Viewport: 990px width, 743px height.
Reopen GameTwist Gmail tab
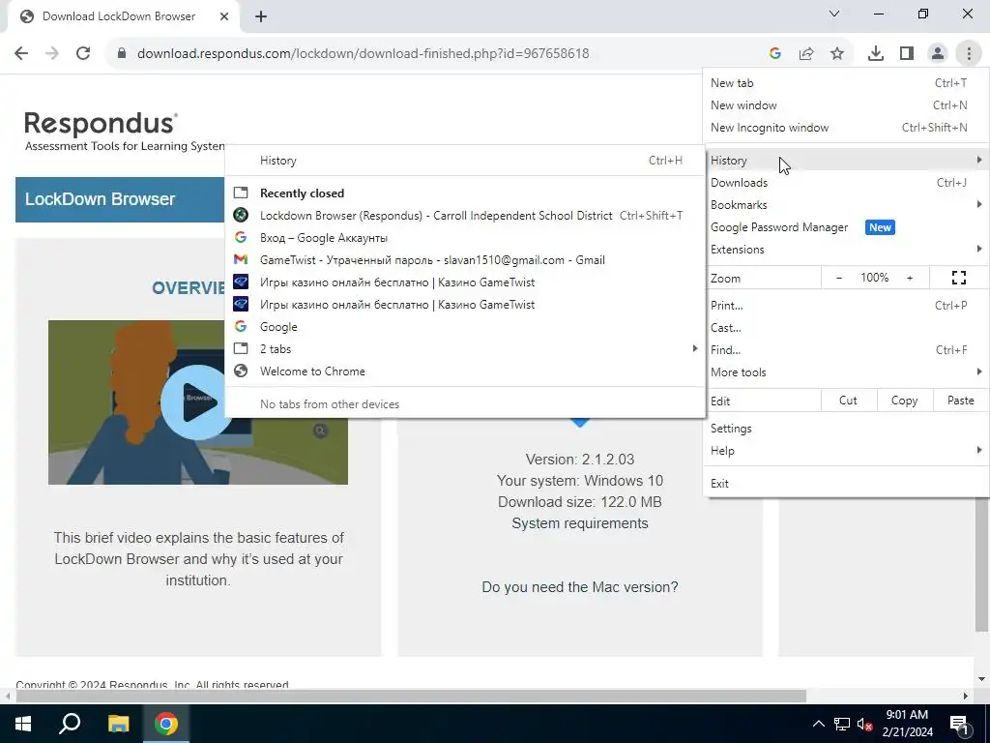tap(465, 259)
